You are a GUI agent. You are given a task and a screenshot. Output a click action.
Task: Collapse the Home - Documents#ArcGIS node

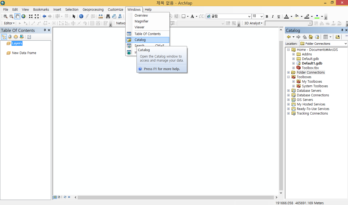(288, 50)
